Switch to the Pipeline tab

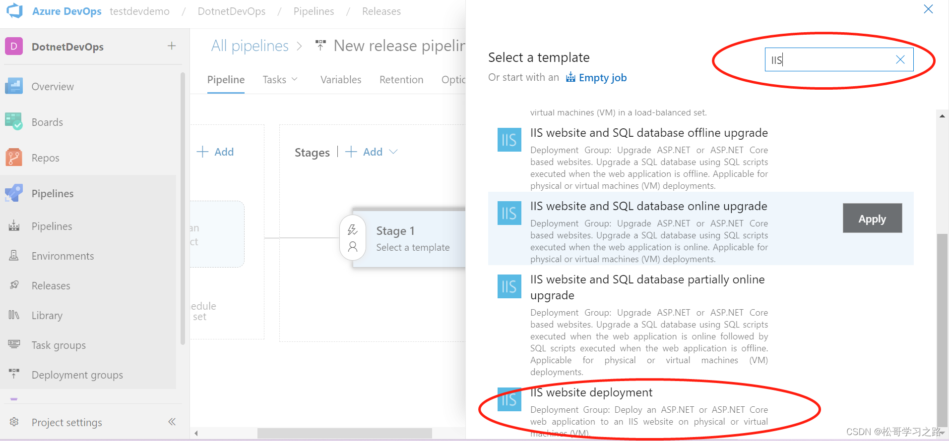(x=226, y=80)
